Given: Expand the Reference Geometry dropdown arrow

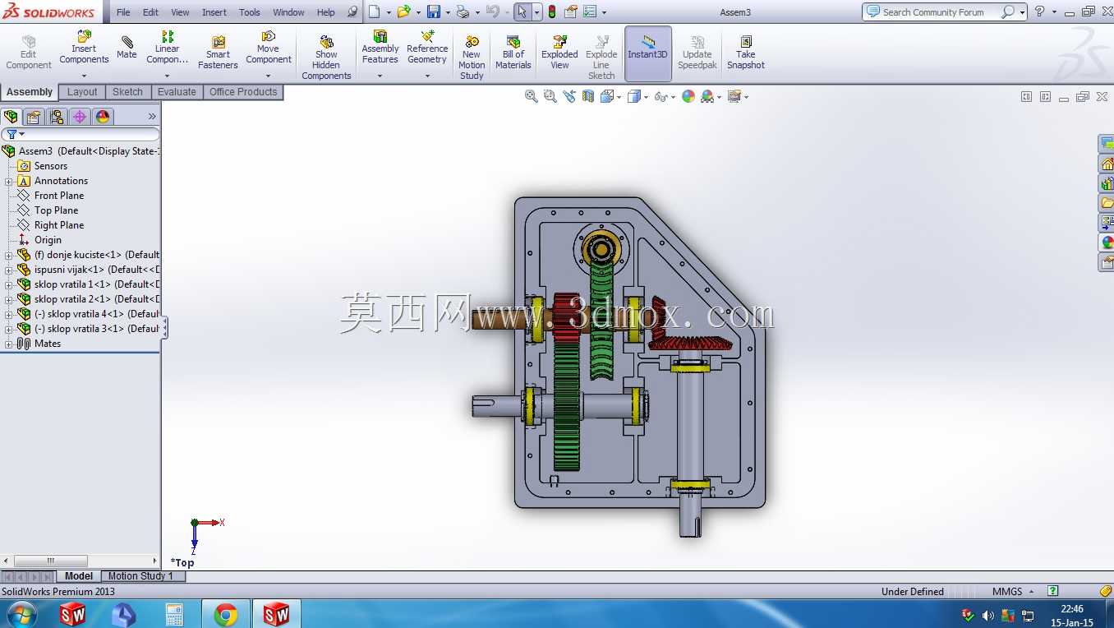Looking at the screenshot, I should coord(427,76).
